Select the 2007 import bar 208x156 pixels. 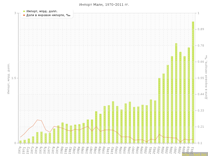(176, 93)
